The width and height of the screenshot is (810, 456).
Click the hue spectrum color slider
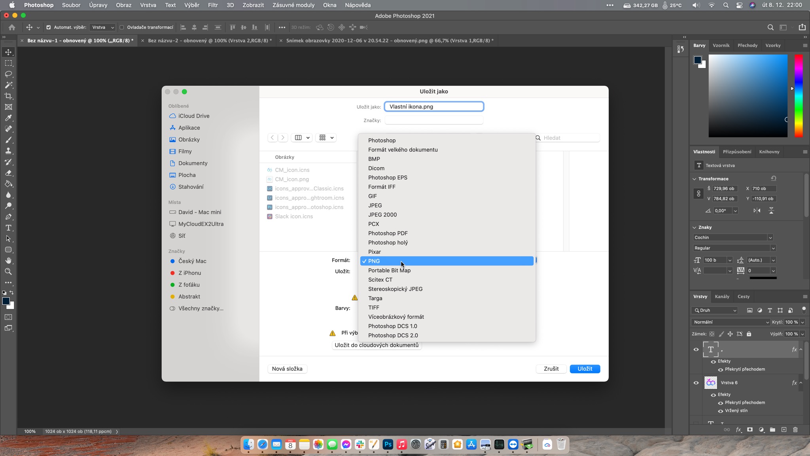(799, 96)
